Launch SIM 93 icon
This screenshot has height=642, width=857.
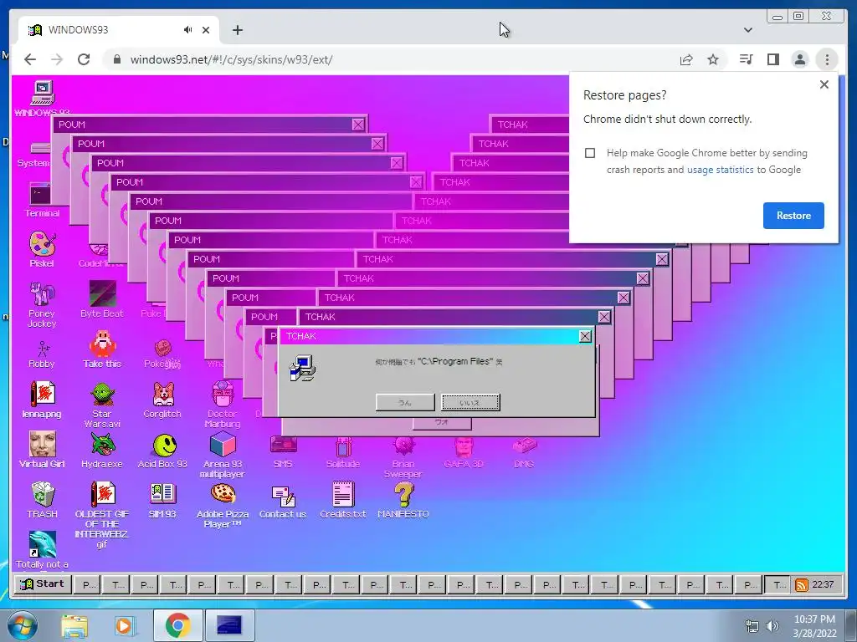[162, 500]
